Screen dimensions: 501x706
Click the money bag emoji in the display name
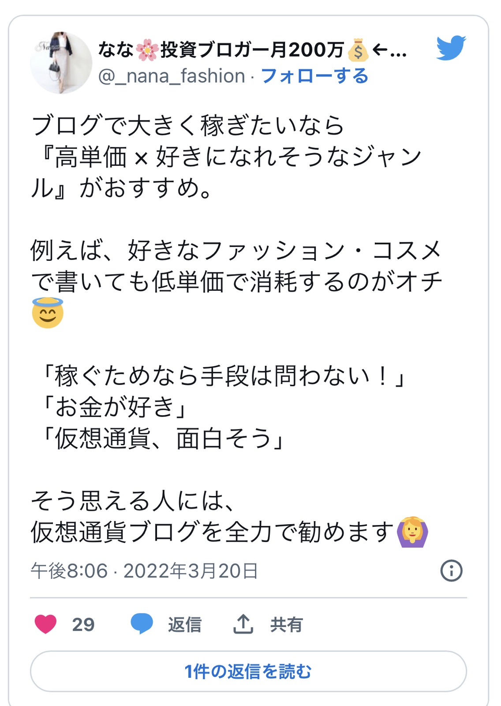pos(358,50)
